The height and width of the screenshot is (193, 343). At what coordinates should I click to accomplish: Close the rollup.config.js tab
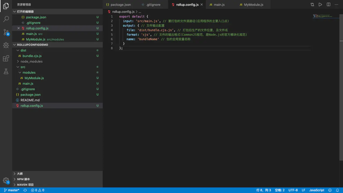202,5
